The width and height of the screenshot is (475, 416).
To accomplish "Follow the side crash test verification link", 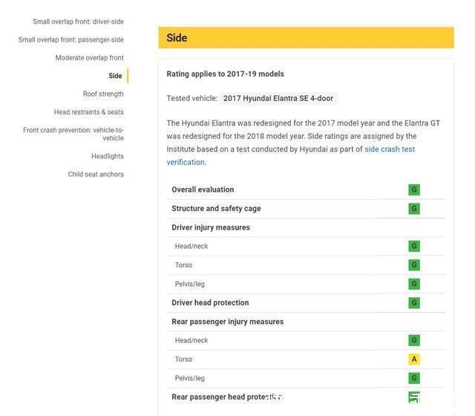I will coord(389,149).
